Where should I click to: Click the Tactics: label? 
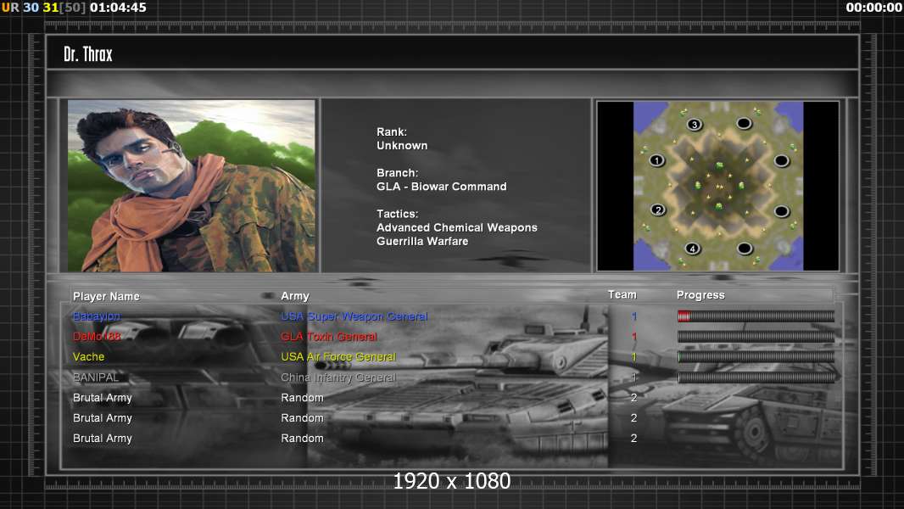click(x=397, y=214)
